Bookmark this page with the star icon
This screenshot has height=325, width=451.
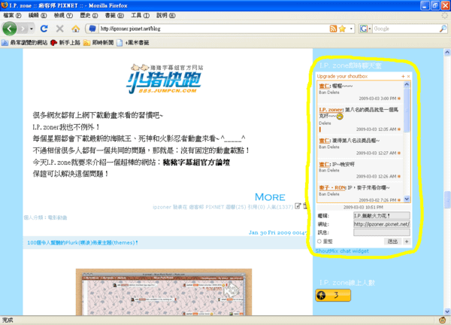point(342,29)
